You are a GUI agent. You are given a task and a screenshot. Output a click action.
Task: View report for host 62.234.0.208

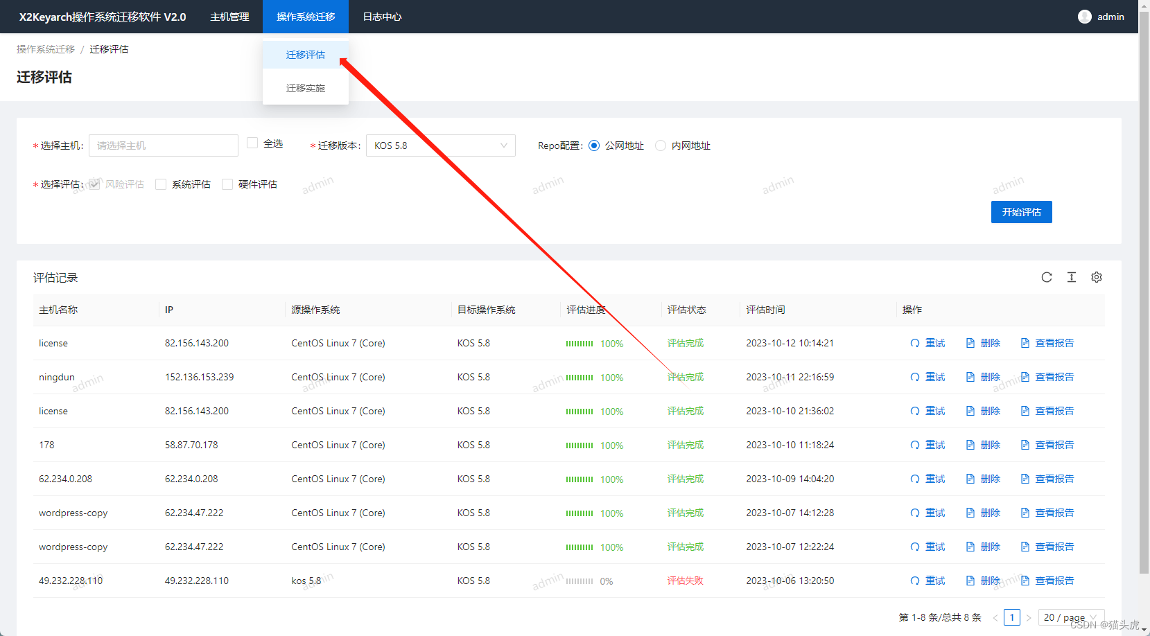click(1047, 479)
